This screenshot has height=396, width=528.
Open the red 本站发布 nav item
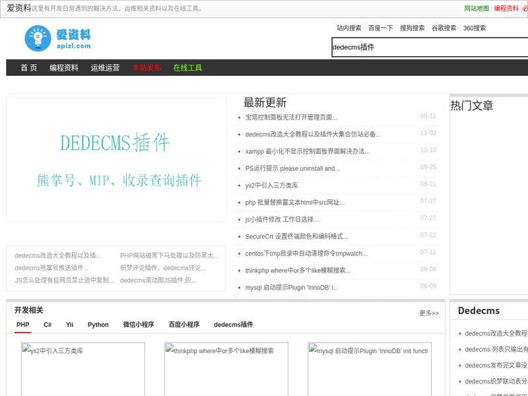click(147, 68)
